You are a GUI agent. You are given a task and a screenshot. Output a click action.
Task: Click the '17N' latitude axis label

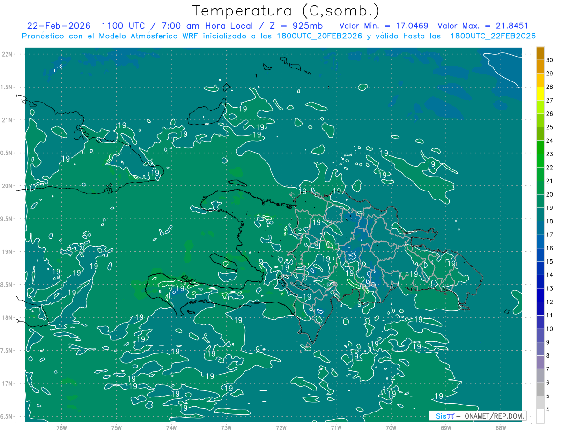tap(7, 383)
